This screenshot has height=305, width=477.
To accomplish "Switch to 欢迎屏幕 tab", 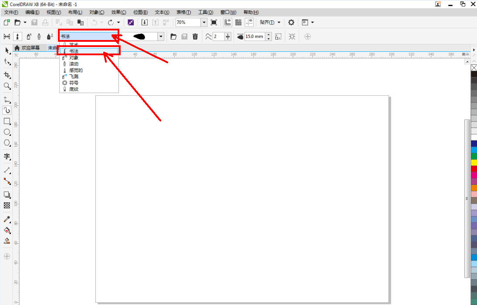I will point(27,48).
